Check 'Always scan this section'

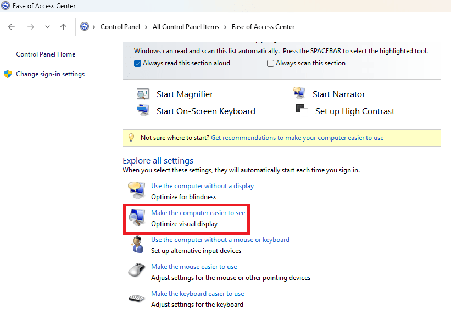tap(270, 63)
